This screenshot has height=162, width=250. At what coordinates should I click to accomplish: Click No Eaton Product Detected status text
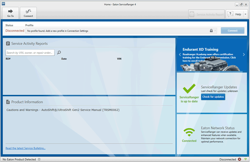pos(19,160)
